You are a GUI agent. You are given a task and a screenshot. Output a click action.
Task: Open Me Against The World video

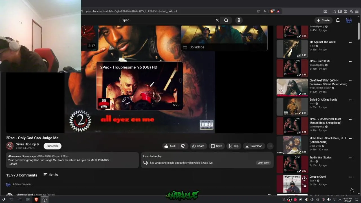point(322,42)
